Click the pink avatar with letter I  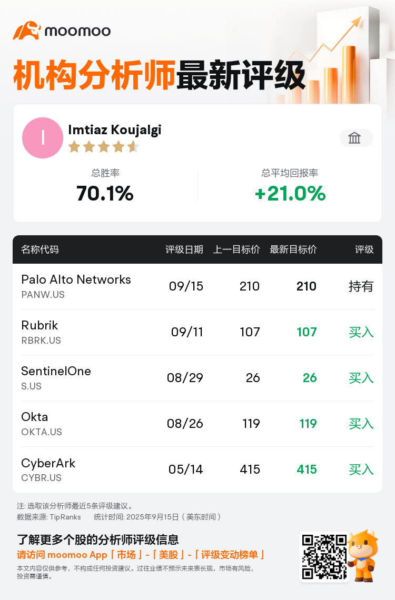[43, 138]
